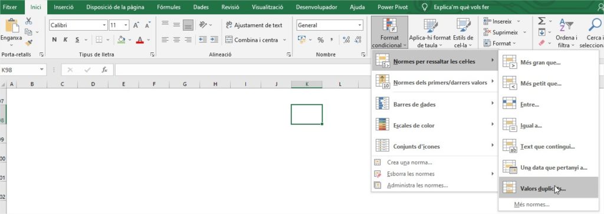Select Més gran que menu item
This screenshot has height=214, width=604.
coord(549,62)
